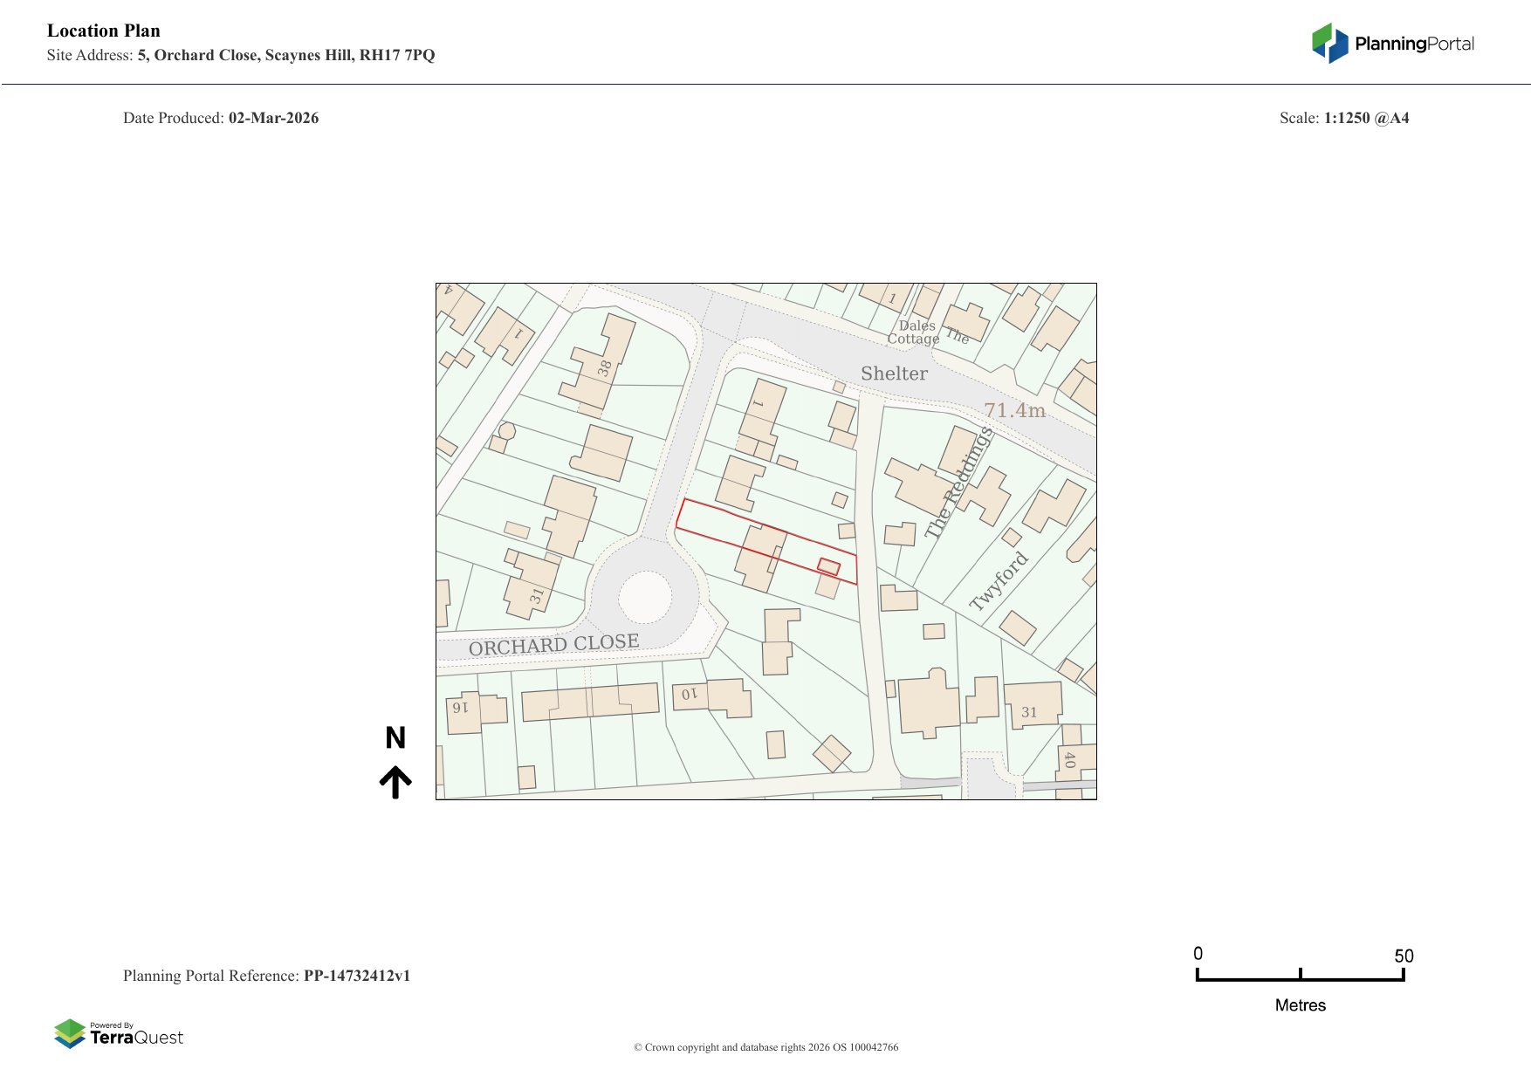
Task: Select the building numbered 16
Action: point(462,709)
